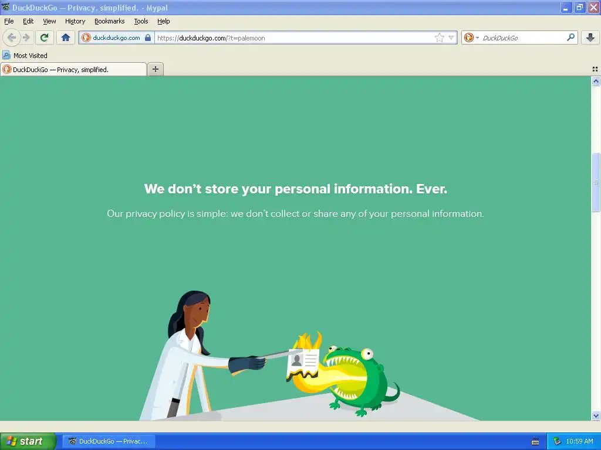This screenshot has width=601, height=450.
Task: Bookmark this page with the star icon
Action: pyautogui.click(x=439, y=37)
